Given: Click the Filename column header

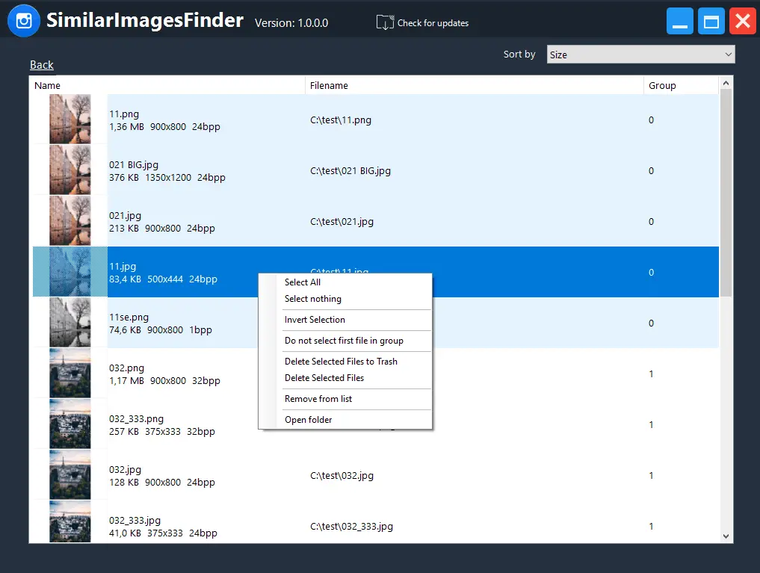Looking at the screenshot, I should [x=329, y=86].
